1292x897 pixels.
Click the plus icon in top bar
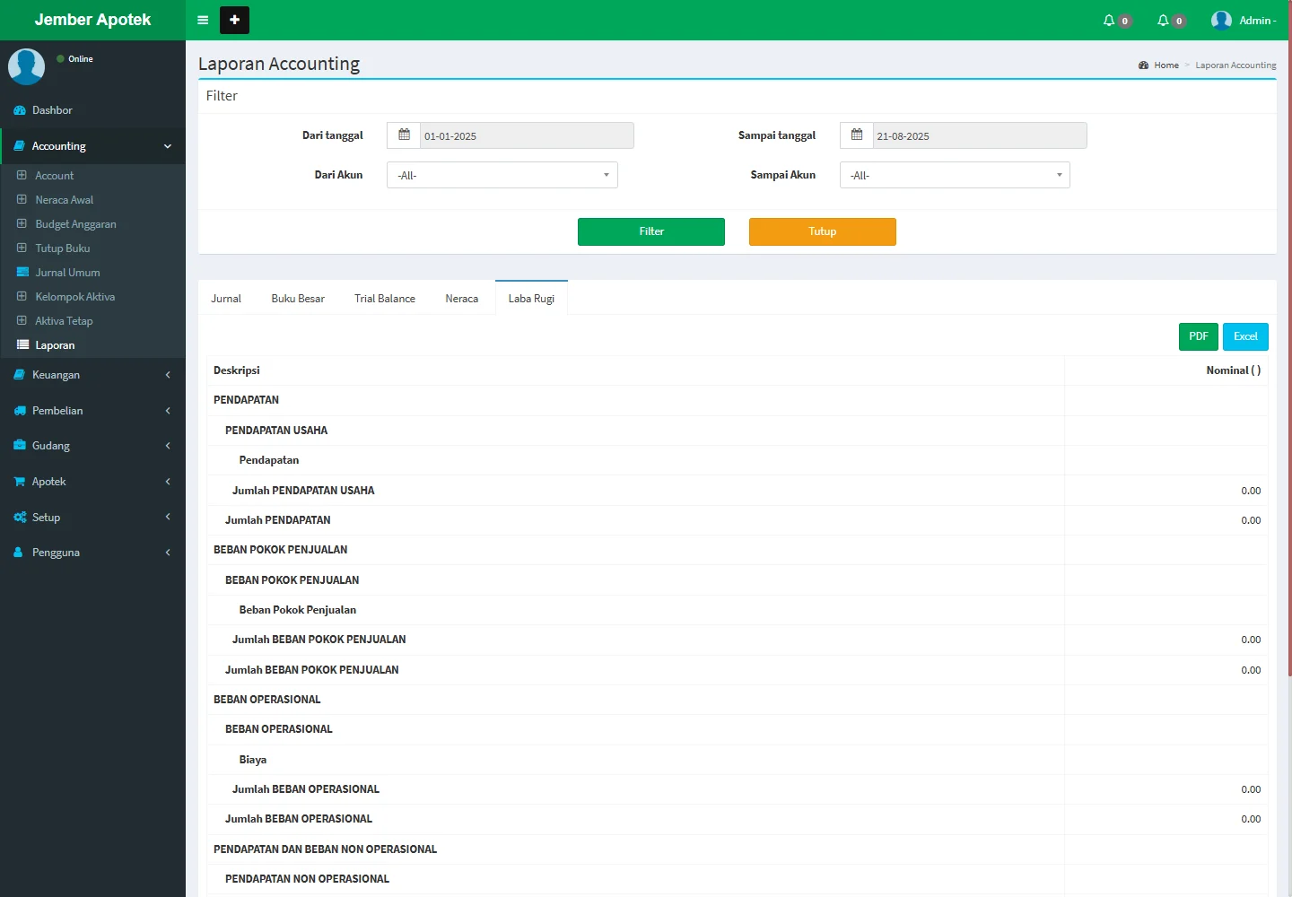pyautogui.click(x=234, y=20)
